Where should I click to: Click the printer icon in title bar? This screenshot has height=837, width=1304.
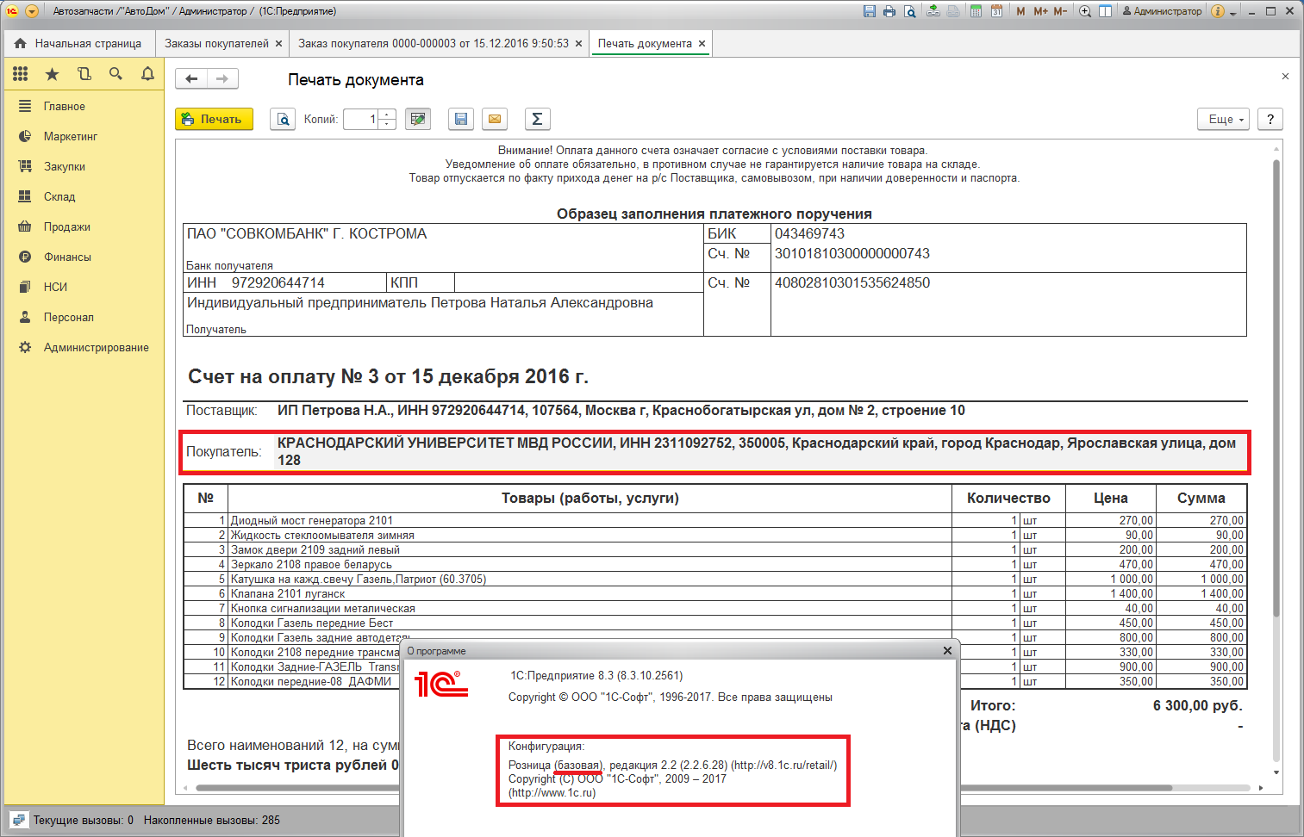click(x=889, y=11)
